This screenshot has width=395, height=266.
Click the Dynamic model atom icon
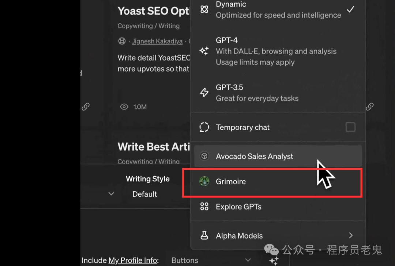[x=204, y=9]
